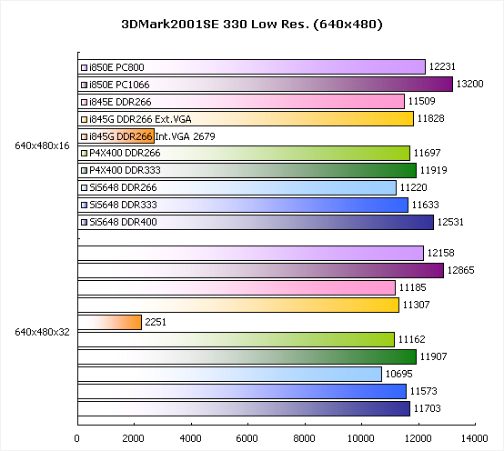Image resolution: width=504 pixels, height=451 pixels.
Task: Click the value 12531
Action: tap(450, 222)
